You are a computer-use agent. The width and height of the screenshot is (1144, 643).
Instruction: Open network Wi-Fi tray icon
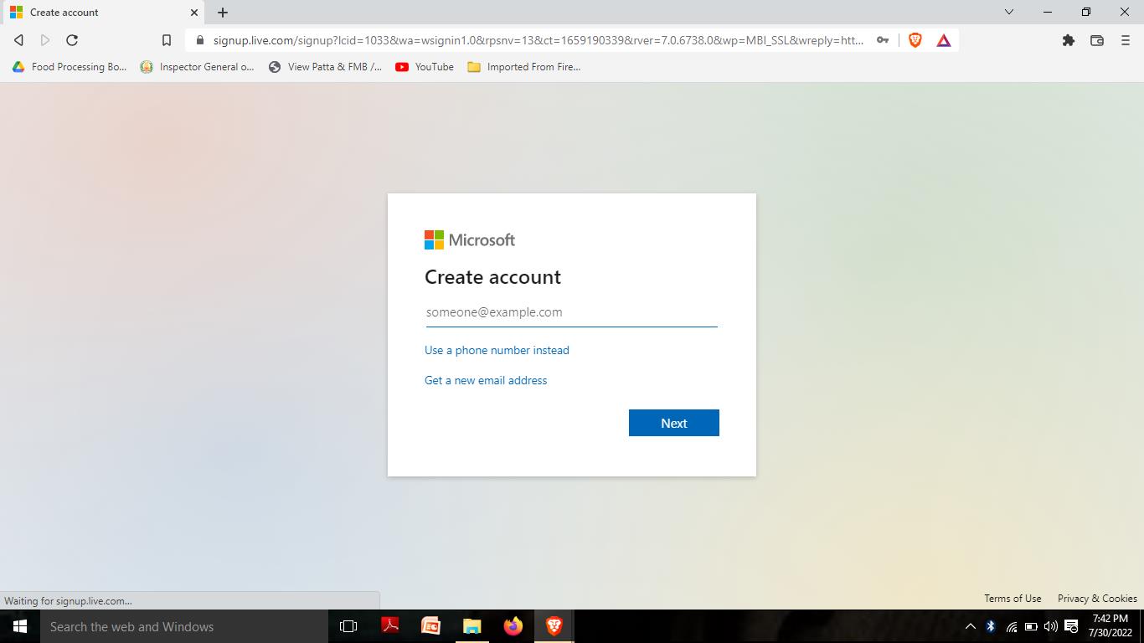pos(1012,626)
